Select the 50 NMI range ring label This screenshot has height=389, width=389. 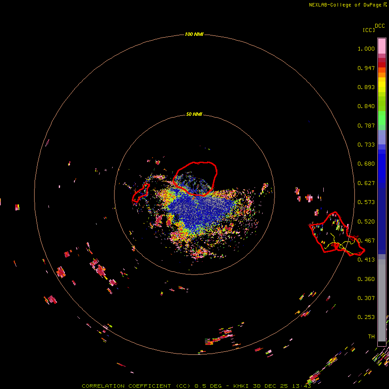194,114
